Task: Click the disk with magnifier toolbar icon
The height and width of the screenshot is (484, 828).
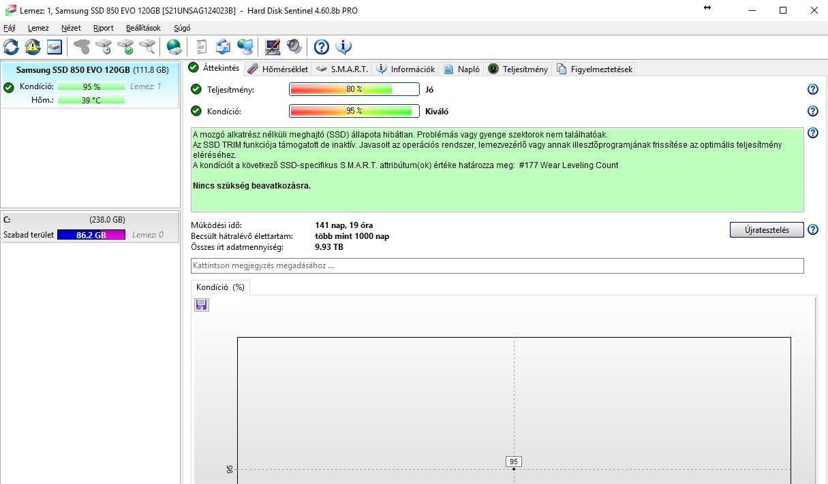Action: coord(147,47)
